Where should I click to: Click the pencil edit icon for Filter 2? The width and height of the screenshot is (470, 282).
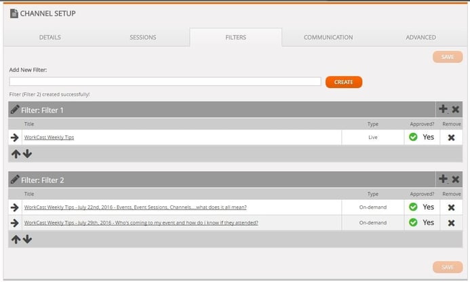[15, 180]
